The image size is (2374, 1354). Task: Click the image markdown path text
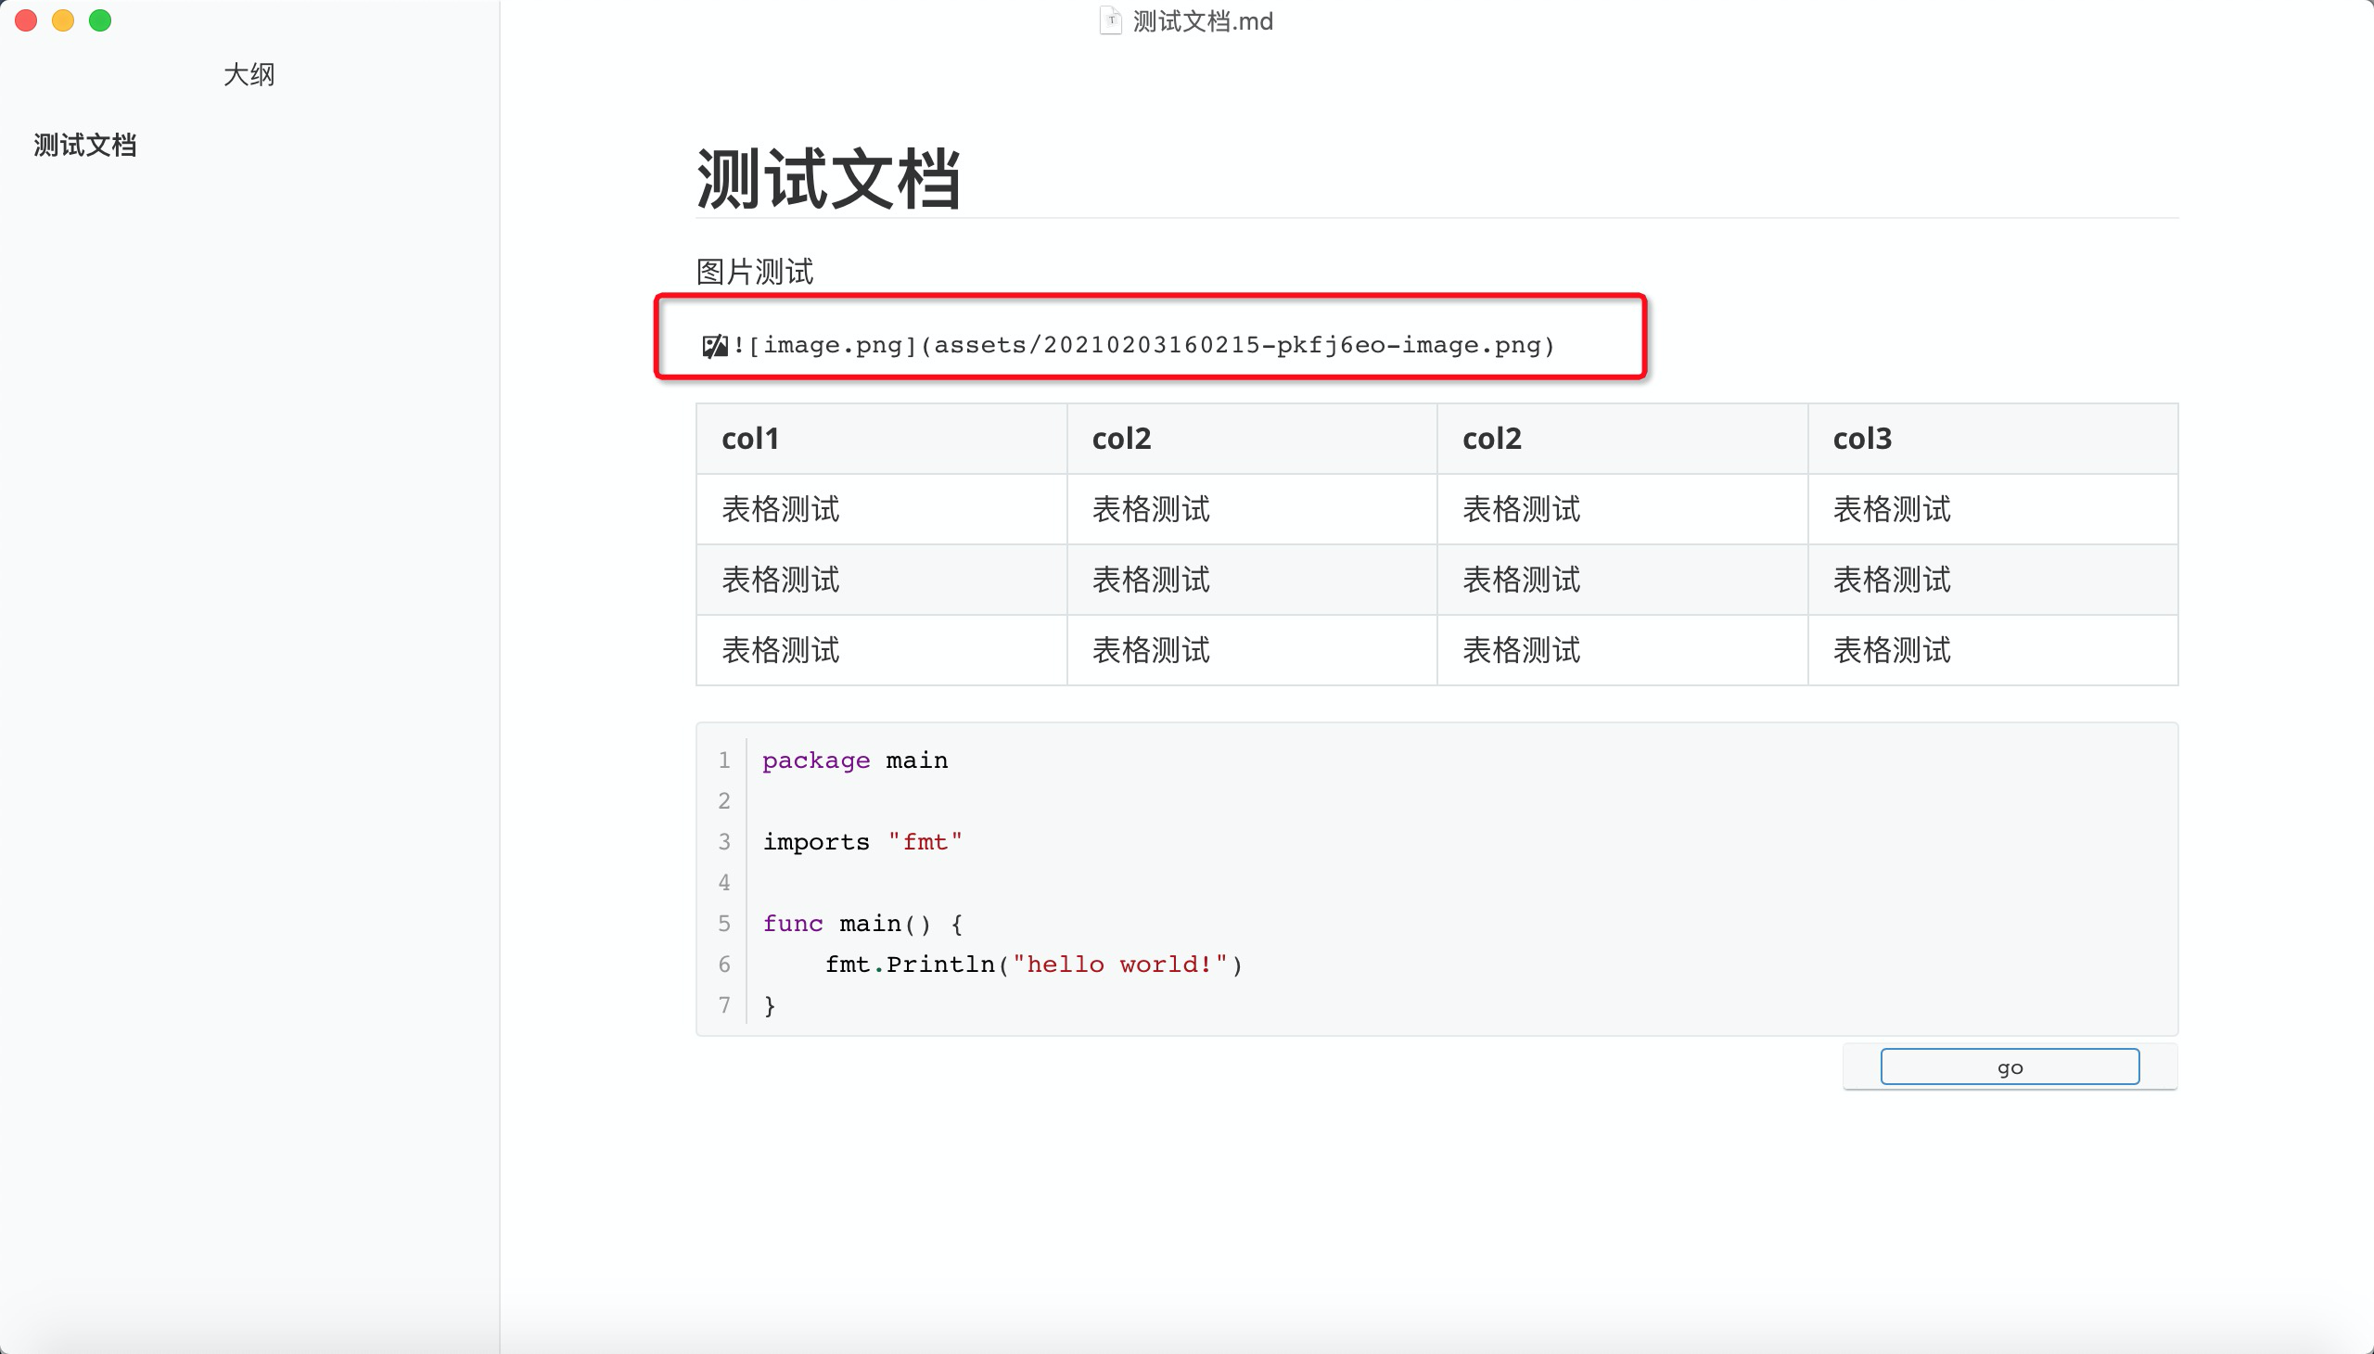point(1143,346)
